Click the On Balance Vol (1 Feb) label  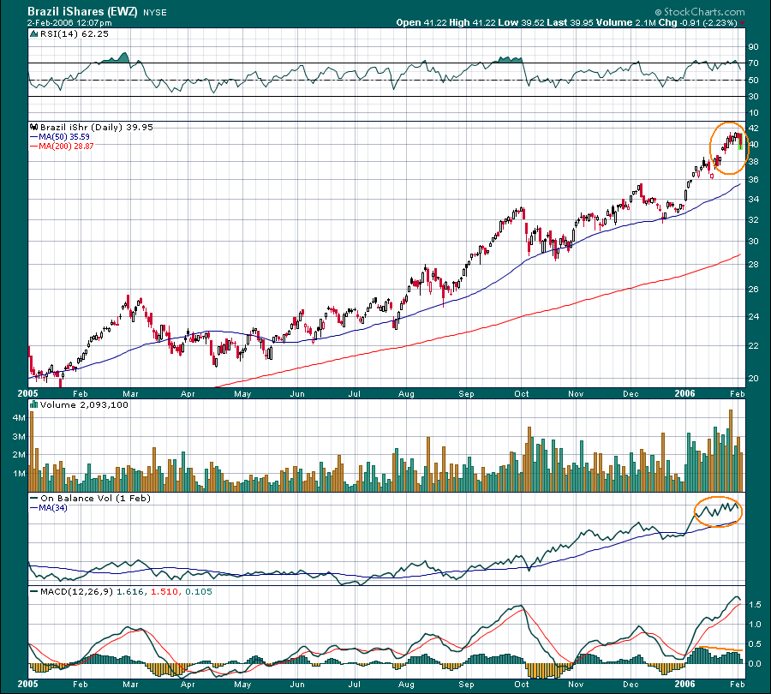coord(95,499)
